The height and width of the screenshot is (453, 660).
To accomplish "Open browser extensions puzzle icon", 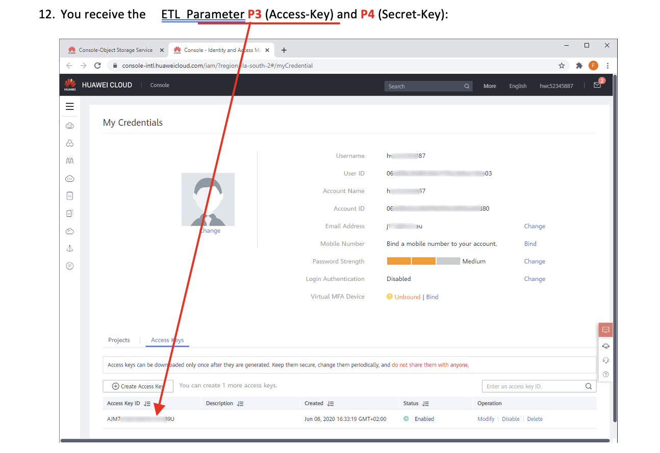I will (579, 66).
